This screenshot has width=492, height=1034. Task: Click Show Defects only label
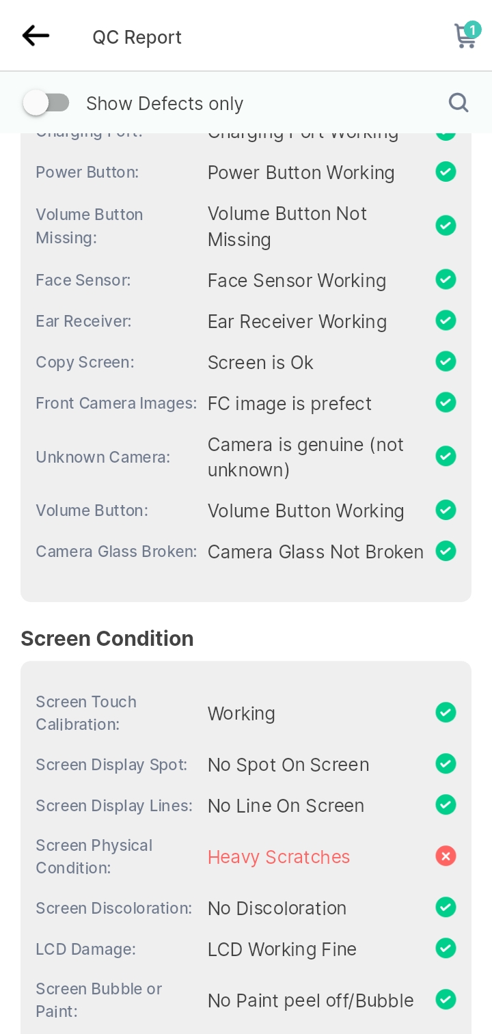[165, 104]
